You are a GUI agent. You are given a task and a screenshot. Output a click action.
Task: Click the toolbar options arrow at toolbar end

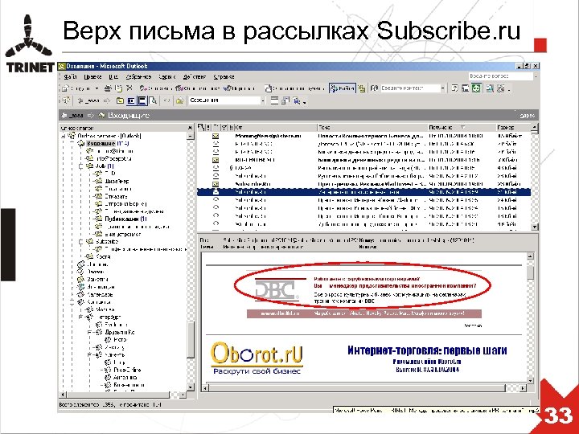510,89
